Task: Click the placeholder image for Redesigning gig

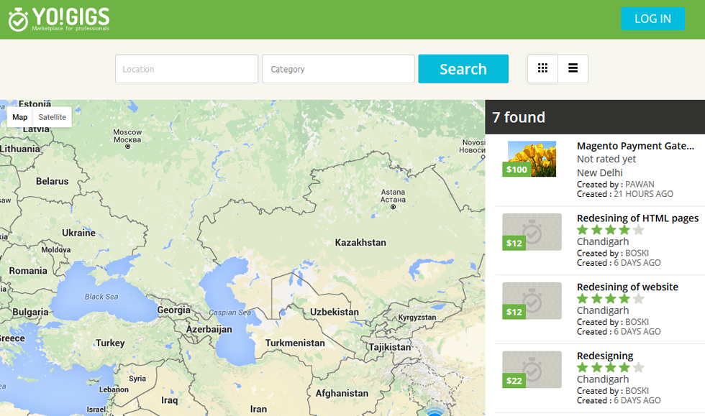Action: pyautogui.click(x=532, y=369)
